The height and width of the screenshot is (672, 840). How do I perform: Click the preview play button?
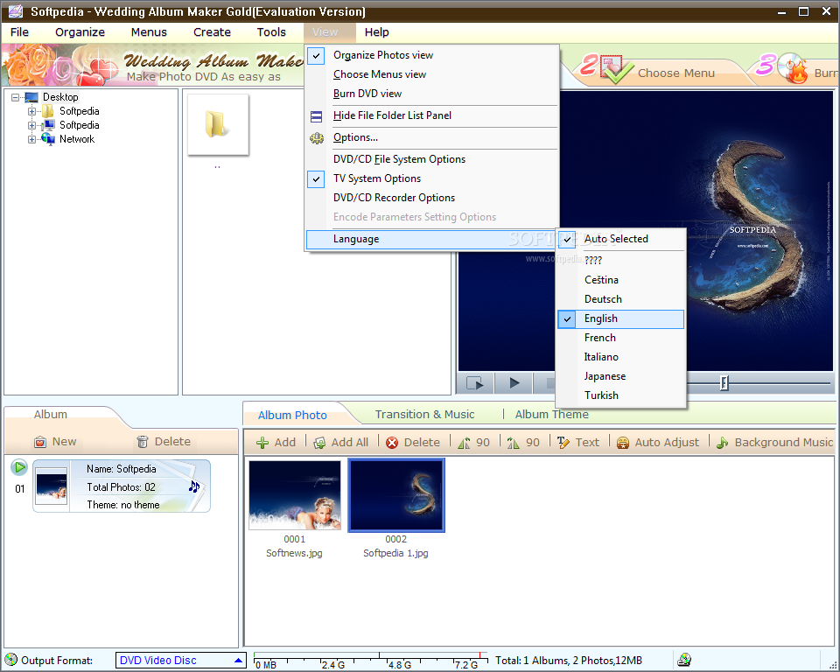point(514,383)
